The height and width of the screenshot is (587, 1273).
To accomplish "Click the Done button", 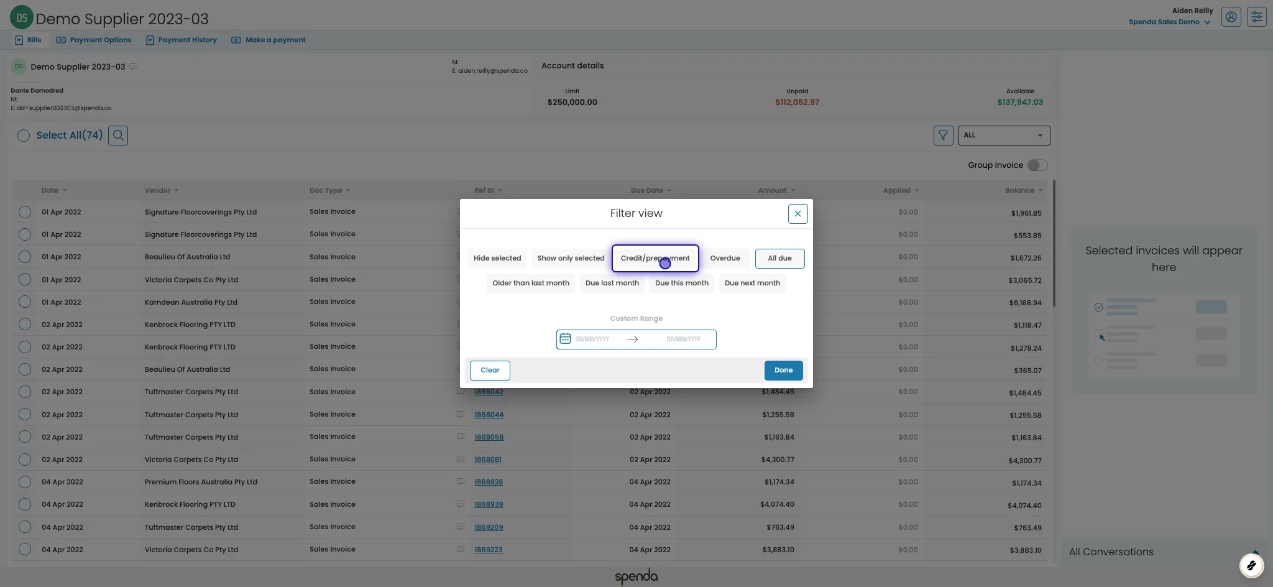I will 783,370.
